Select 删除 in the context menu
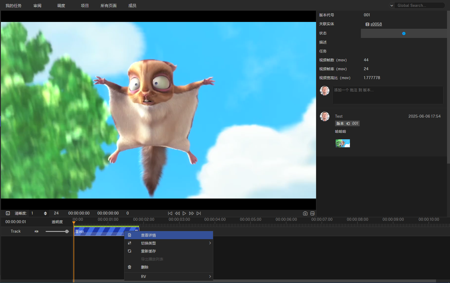Image resolution: width=450 pixels, height=283 pixels. coord(168,267)
